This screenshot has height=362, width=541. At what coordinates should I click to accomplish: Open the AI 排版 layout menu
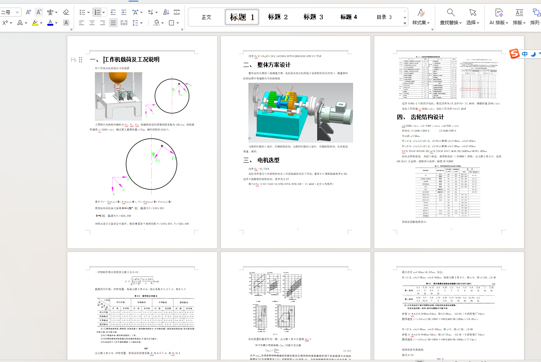pos(499,17)
